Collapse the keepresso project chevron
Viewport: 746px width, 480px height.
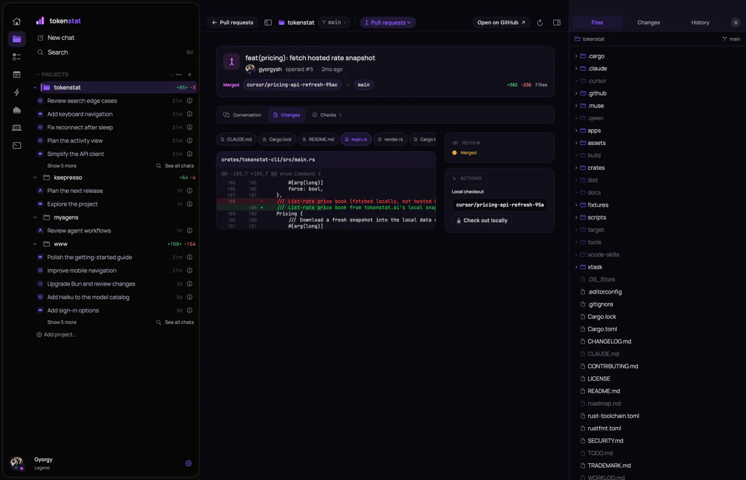click(35, 177)
